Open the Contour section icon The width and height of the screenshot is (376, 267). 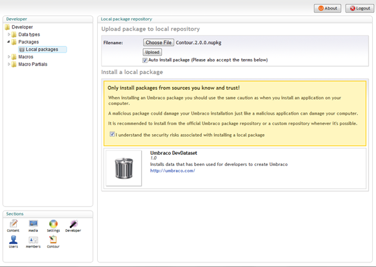click(x=53, y=240)
